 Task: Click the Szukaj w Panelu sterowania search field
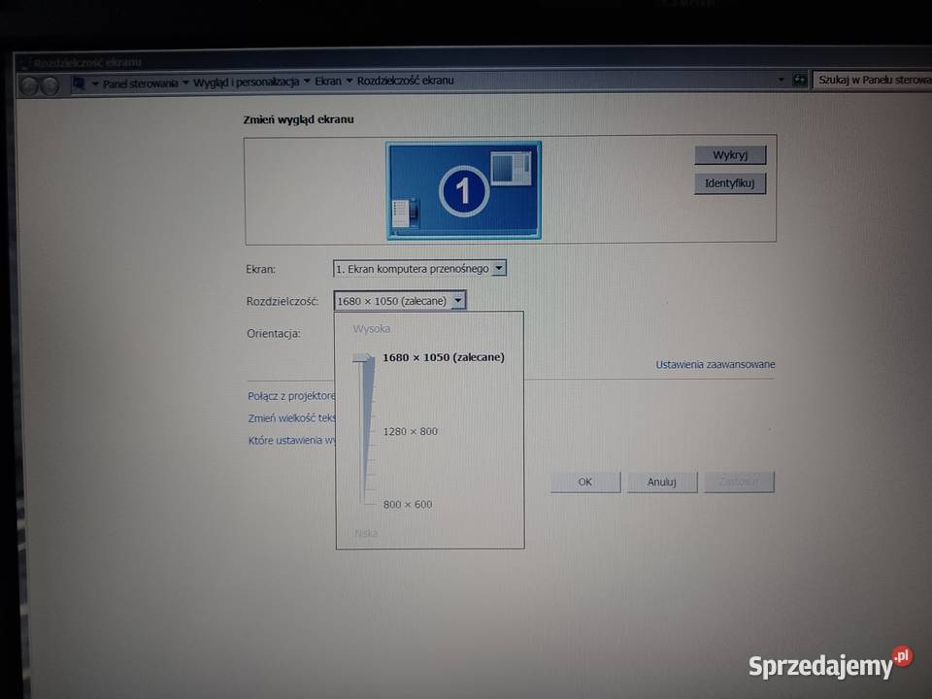coord(872,80)
